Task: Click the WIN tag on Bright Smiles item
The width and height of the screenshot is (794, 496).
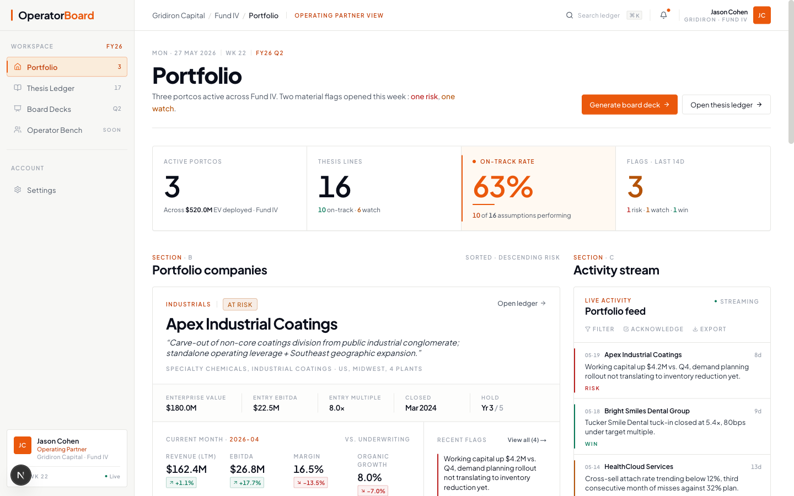Action: click(x=591, y=444)
